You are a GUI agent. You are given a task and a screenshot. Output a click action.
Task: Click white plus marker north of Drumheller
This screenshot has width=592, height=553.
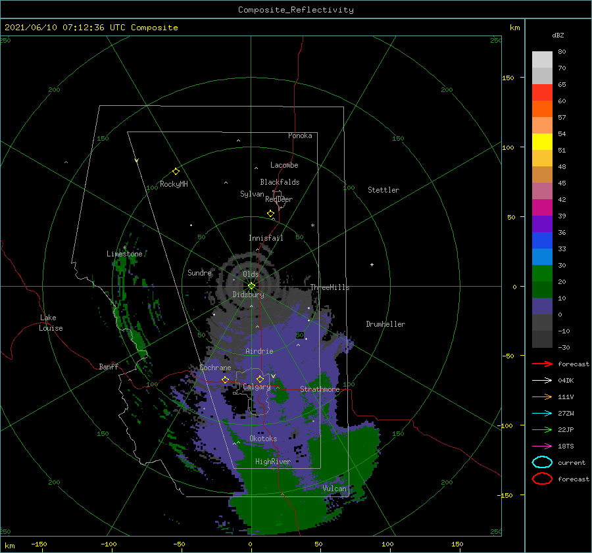tap(372, 264)
